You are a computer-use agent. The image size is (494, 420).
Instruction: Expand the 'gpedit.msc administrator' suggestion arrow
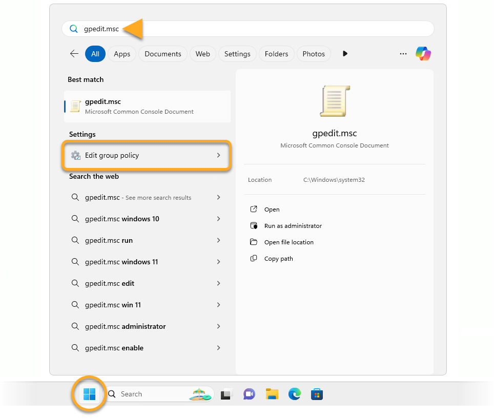[218, 326]
